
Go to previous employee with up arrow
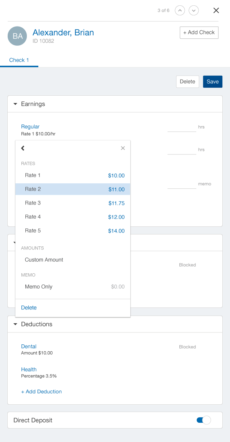(x=180, y=10)
